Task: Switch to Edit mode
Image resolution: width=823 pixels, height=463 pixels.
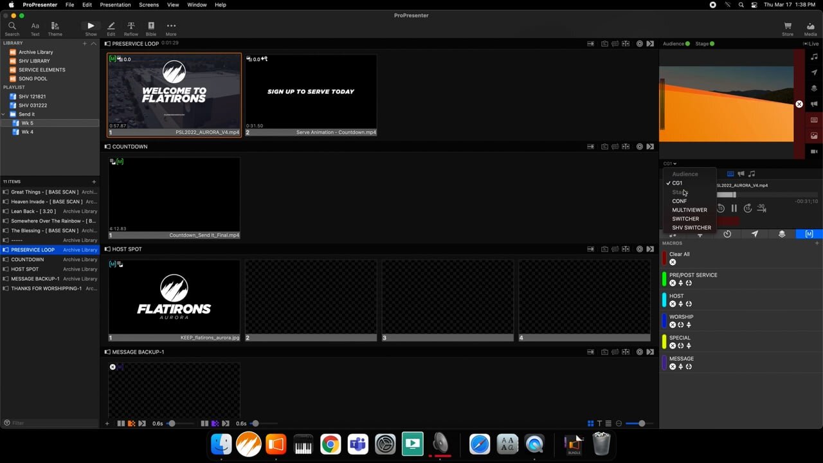Action: pos(111,29)
